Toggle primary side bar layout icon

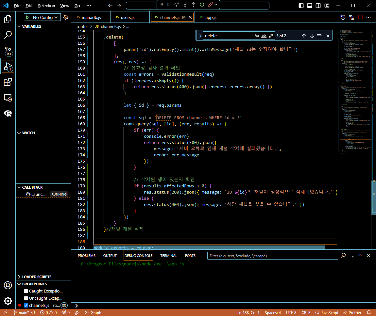[301, 6]
